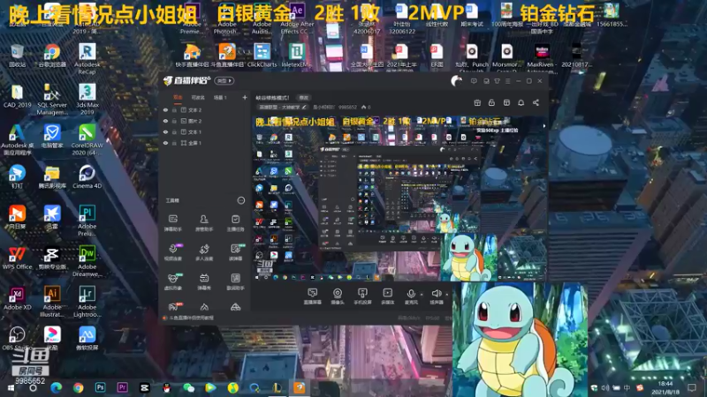Click the layout icon between padlock and bell
The width and height of the screenshot is (707, 397).
pyautogui.click(x=506, y=102)
